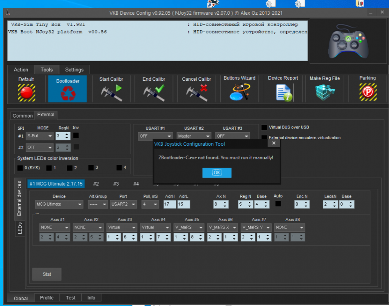Image resolution: width=389 pixels, height=306 pixels.
Task: Expand the SPI #1 S-But mode dropdown
Action: [x=39, y=136]
